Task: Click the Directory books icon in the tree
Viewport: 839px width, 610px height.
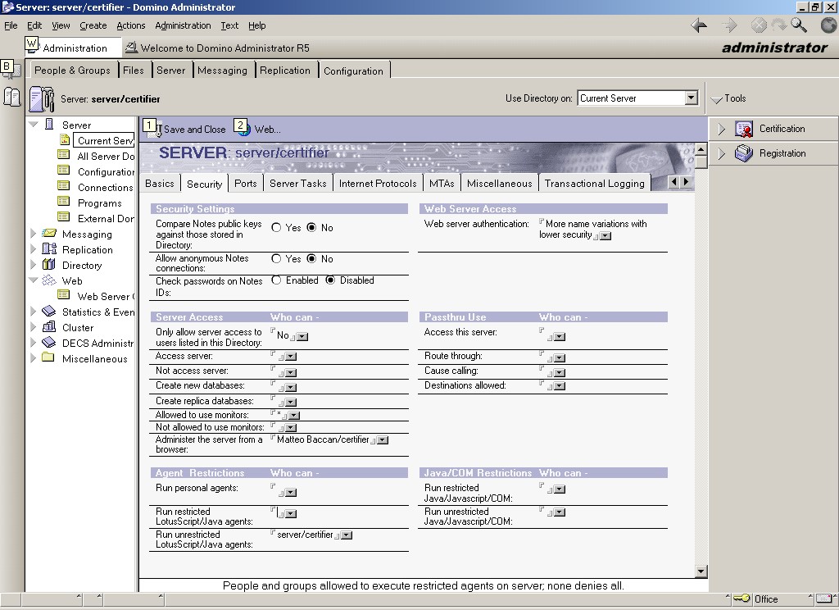Action: tap(49, 265)
